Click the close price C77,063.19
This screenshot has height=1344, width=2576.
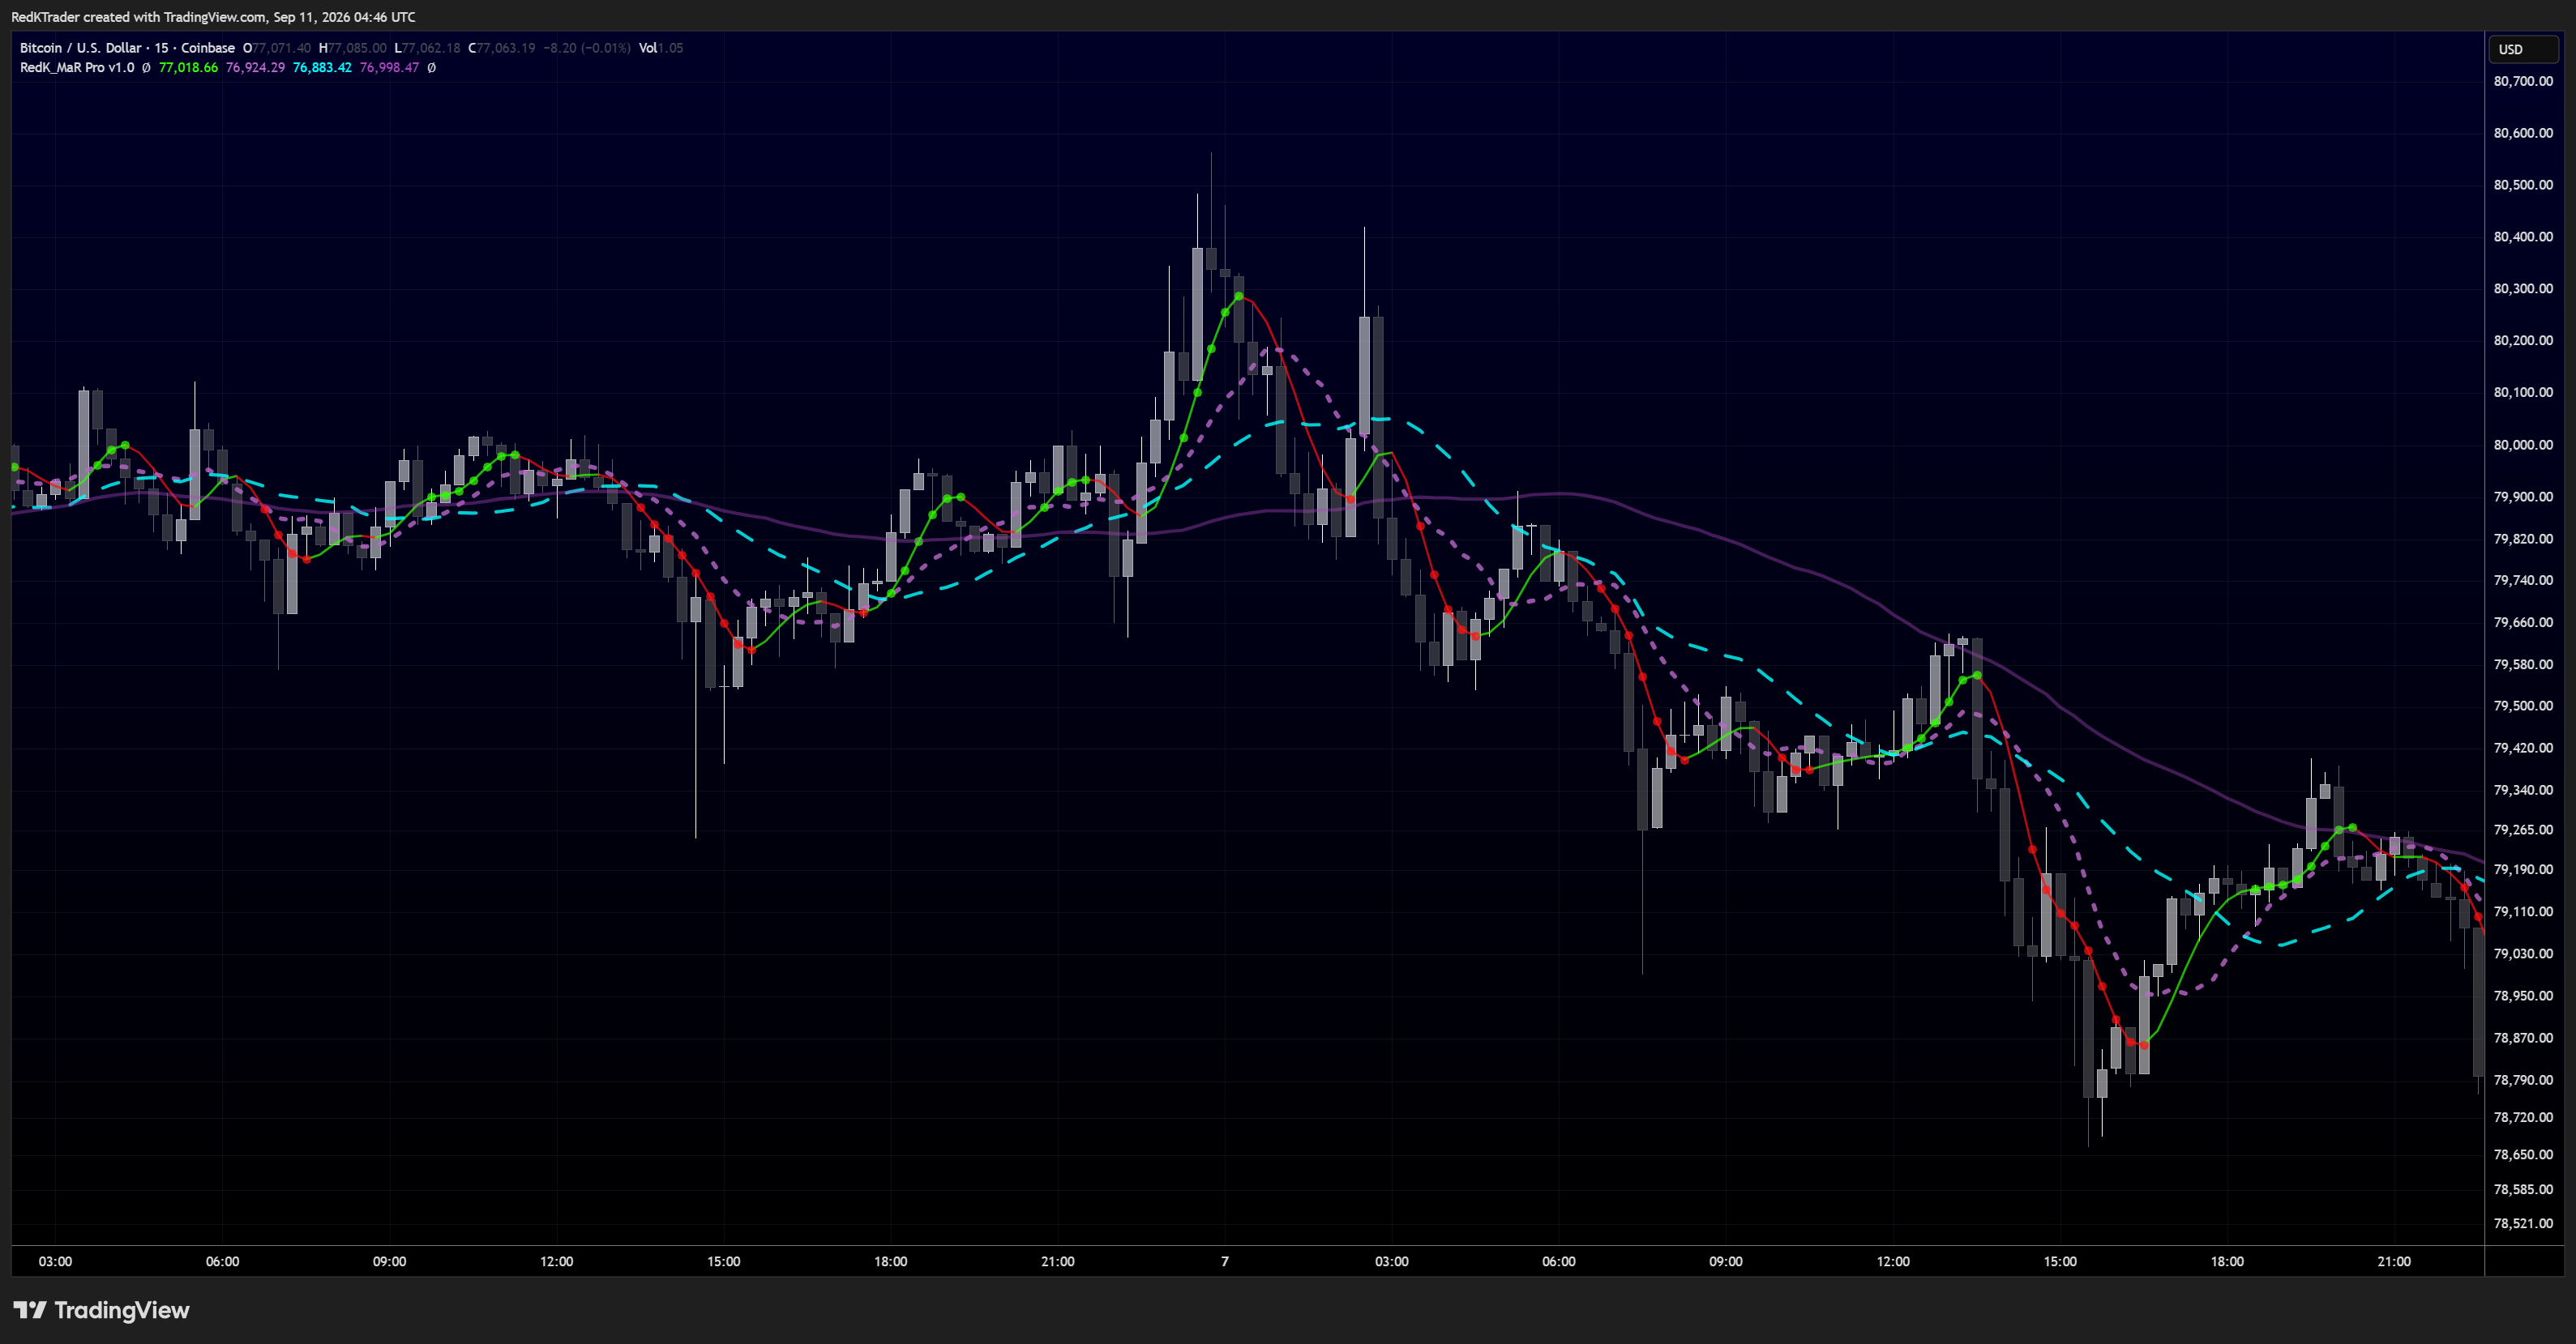pyautogui.click(x=501, y=48)
